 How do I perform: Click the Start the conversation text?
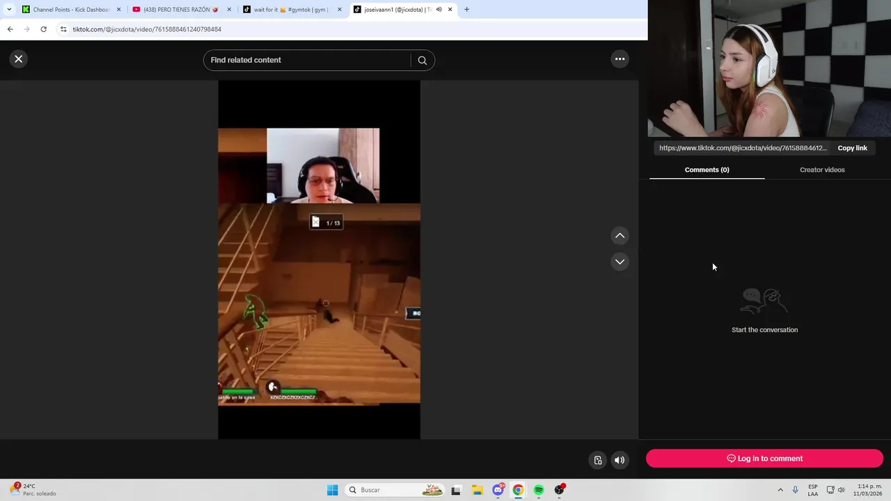tap(764, 330)
